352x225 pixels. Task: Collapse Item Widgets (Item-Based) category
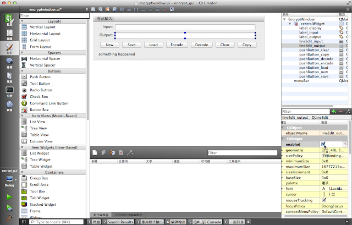coord(22,147)
